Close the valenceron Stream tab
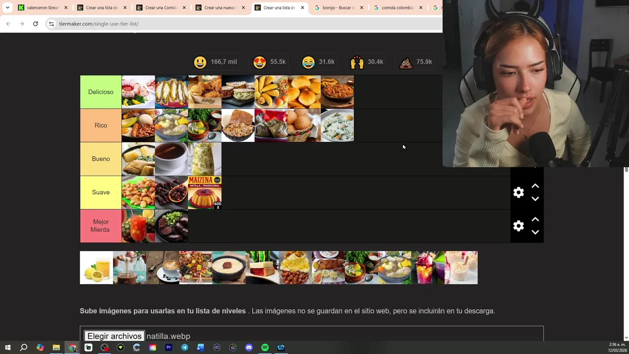629x354 pixels. click(66, 7)
